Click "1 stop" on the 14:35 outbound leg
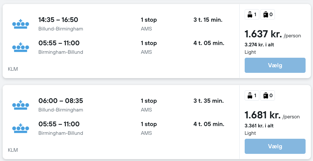The height and width of the screenshot is (161, 313). pos(149,20)
